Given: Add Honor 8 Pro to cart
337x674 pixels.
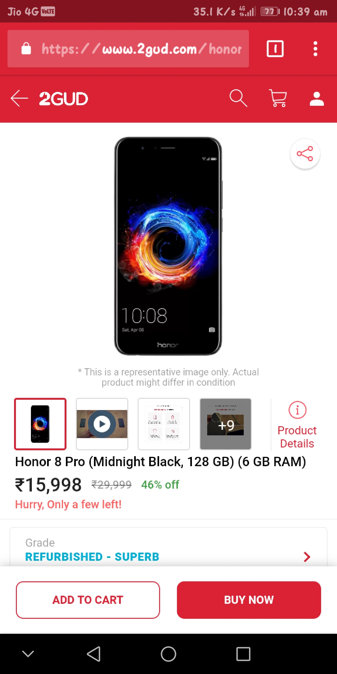Looking at the screenshot, I should 88,600.
